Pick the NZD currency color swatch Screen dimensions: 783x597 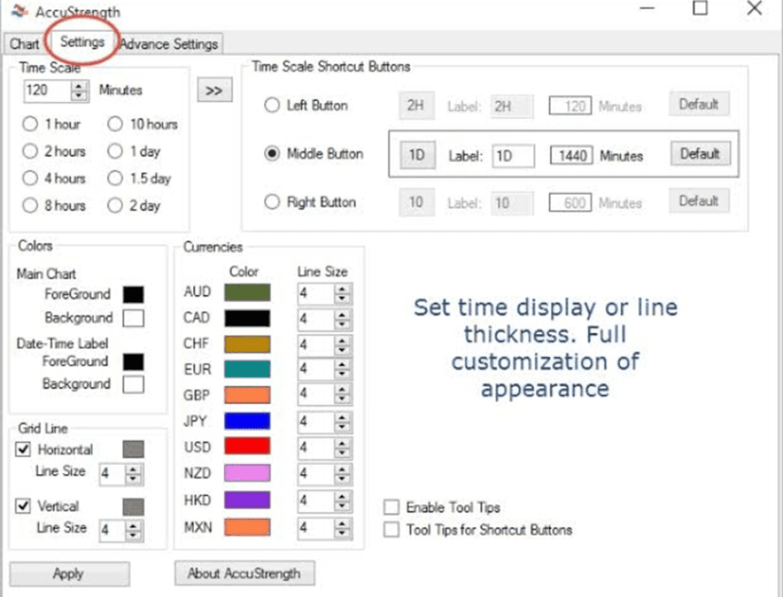[x=247, y=472]
